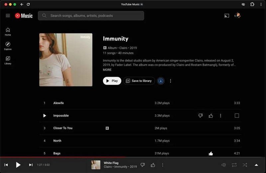Viewport: 266px width, 173px height.
Task: Open Library in the sidebar
Action: pyautogui.click(x=8, y=61)
